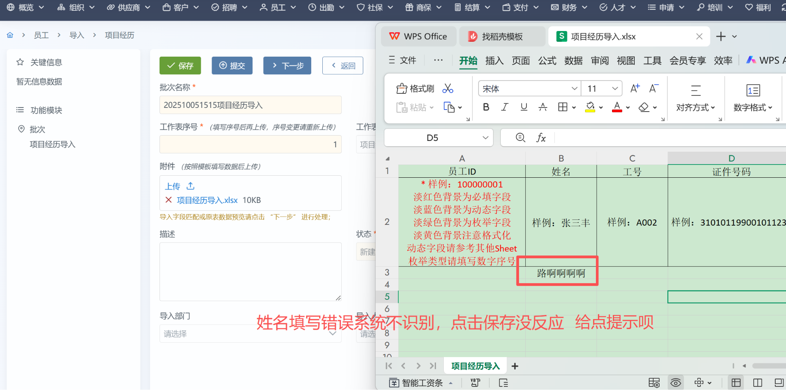This screenshot has width=786, height=391.
Task: Click the Underline icon
Action: [524, 107]
